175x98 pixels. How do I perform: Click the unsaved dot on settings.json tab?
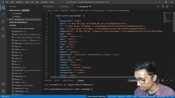point(90,7)
